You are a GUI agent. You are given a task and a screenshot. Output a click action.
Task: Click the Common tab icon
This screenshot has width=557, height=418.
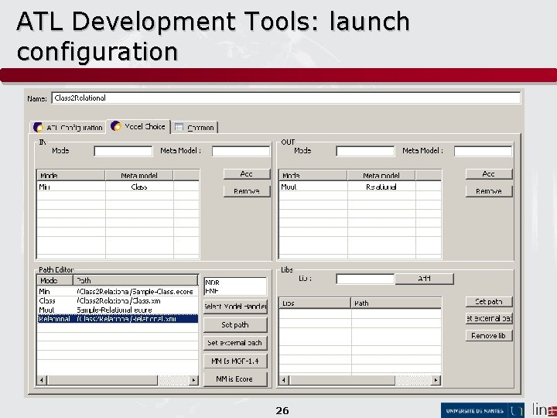[179, 127]
